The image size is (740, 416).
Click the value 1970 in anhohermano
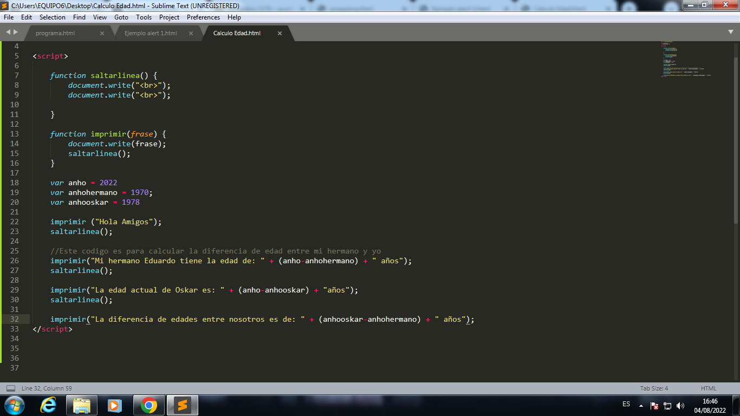tap(140, 192)
